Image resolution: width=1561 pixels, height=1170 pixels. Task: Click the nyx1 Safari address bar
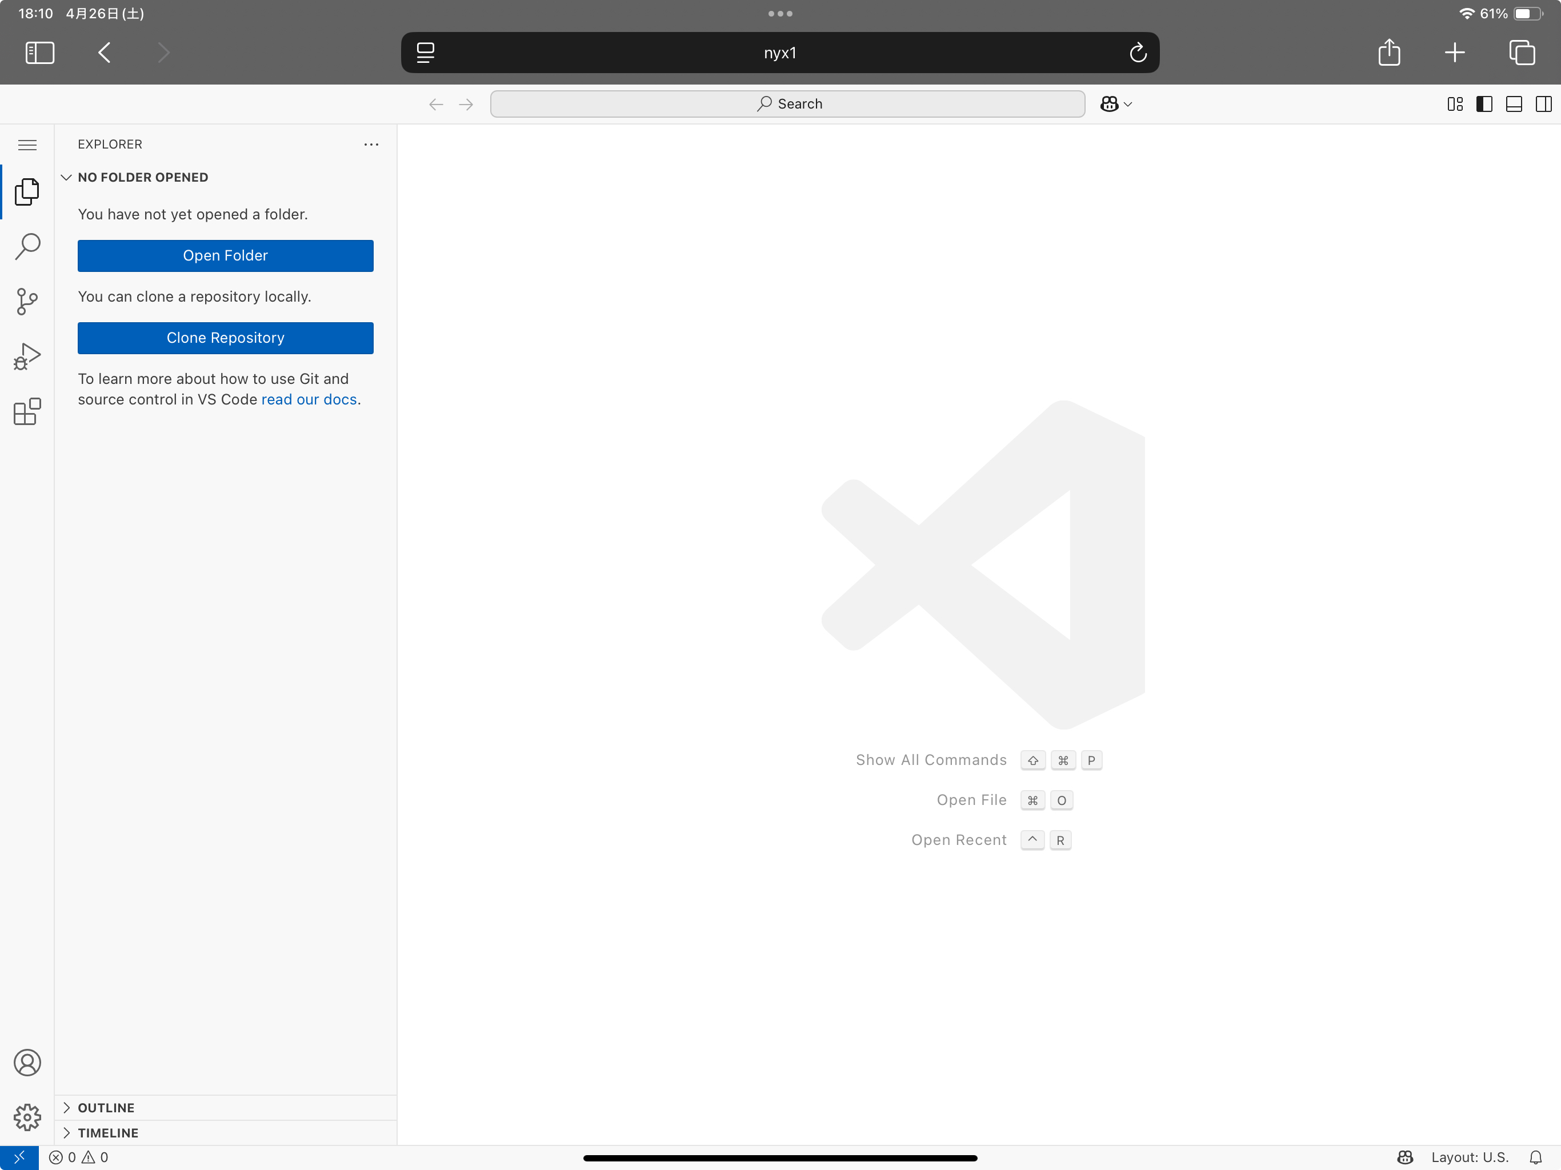coord(780,53)
